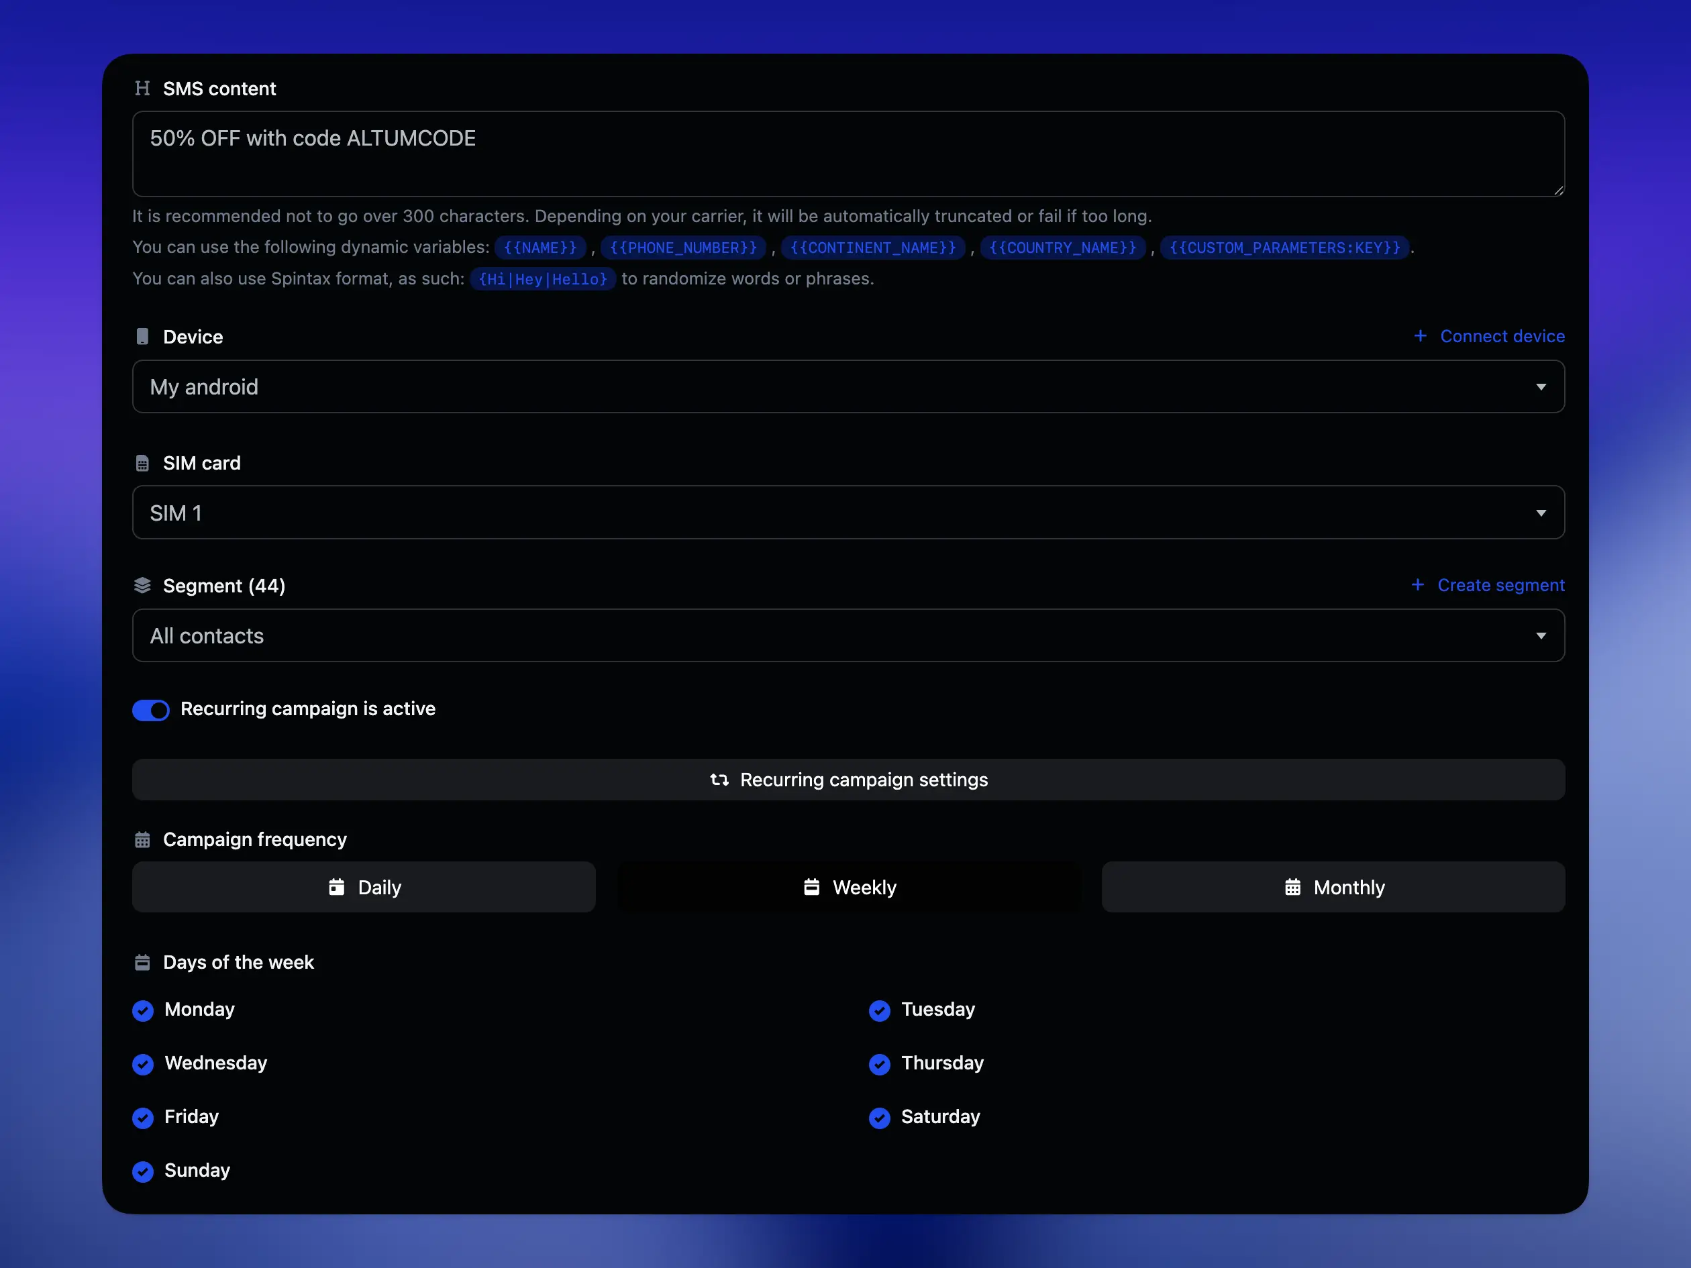The height and width of the screenshot is (1268, 1691).
Task: Select the Daily frequency tab
Action: point(364,888)
